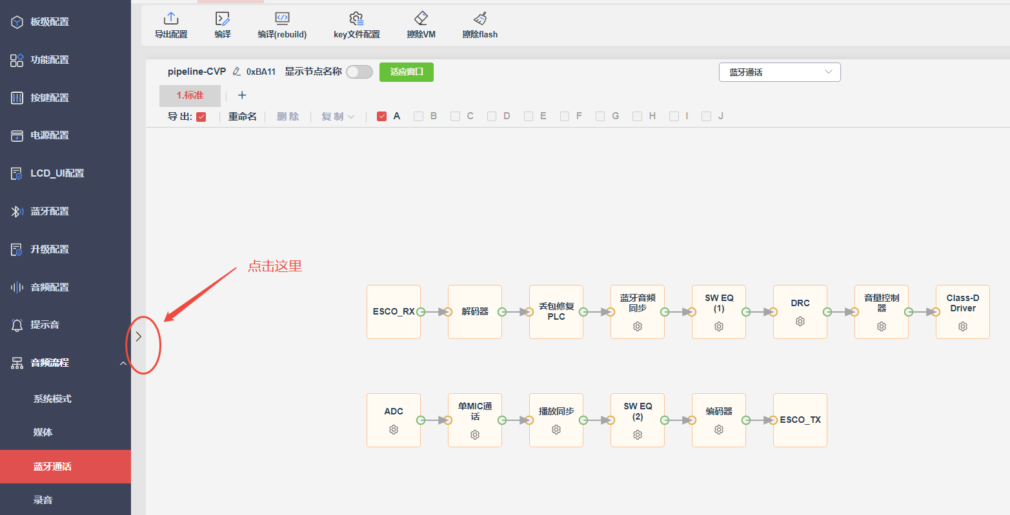
Task: Click the 单MIC通话 node gear icon
Action: 475,435
